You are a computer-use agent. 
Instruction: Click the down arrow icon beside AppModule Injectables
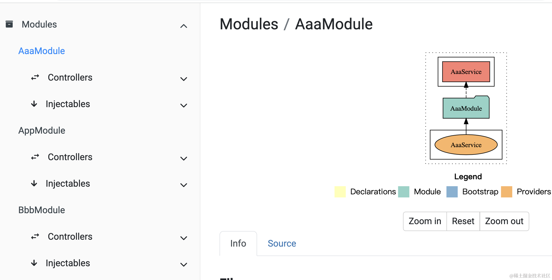(34, 183)
